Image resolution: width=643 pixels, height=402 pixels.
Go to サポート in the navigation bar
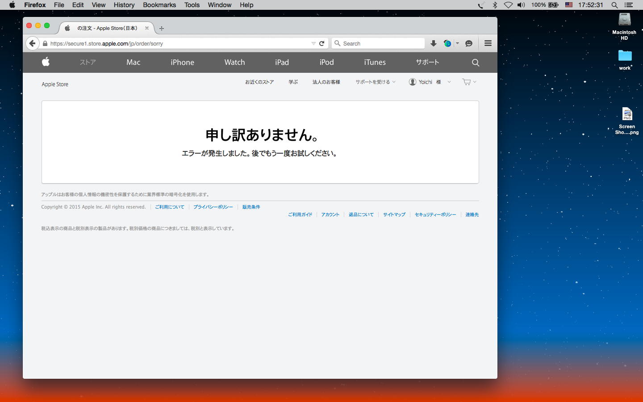click(x=427, y=63)
